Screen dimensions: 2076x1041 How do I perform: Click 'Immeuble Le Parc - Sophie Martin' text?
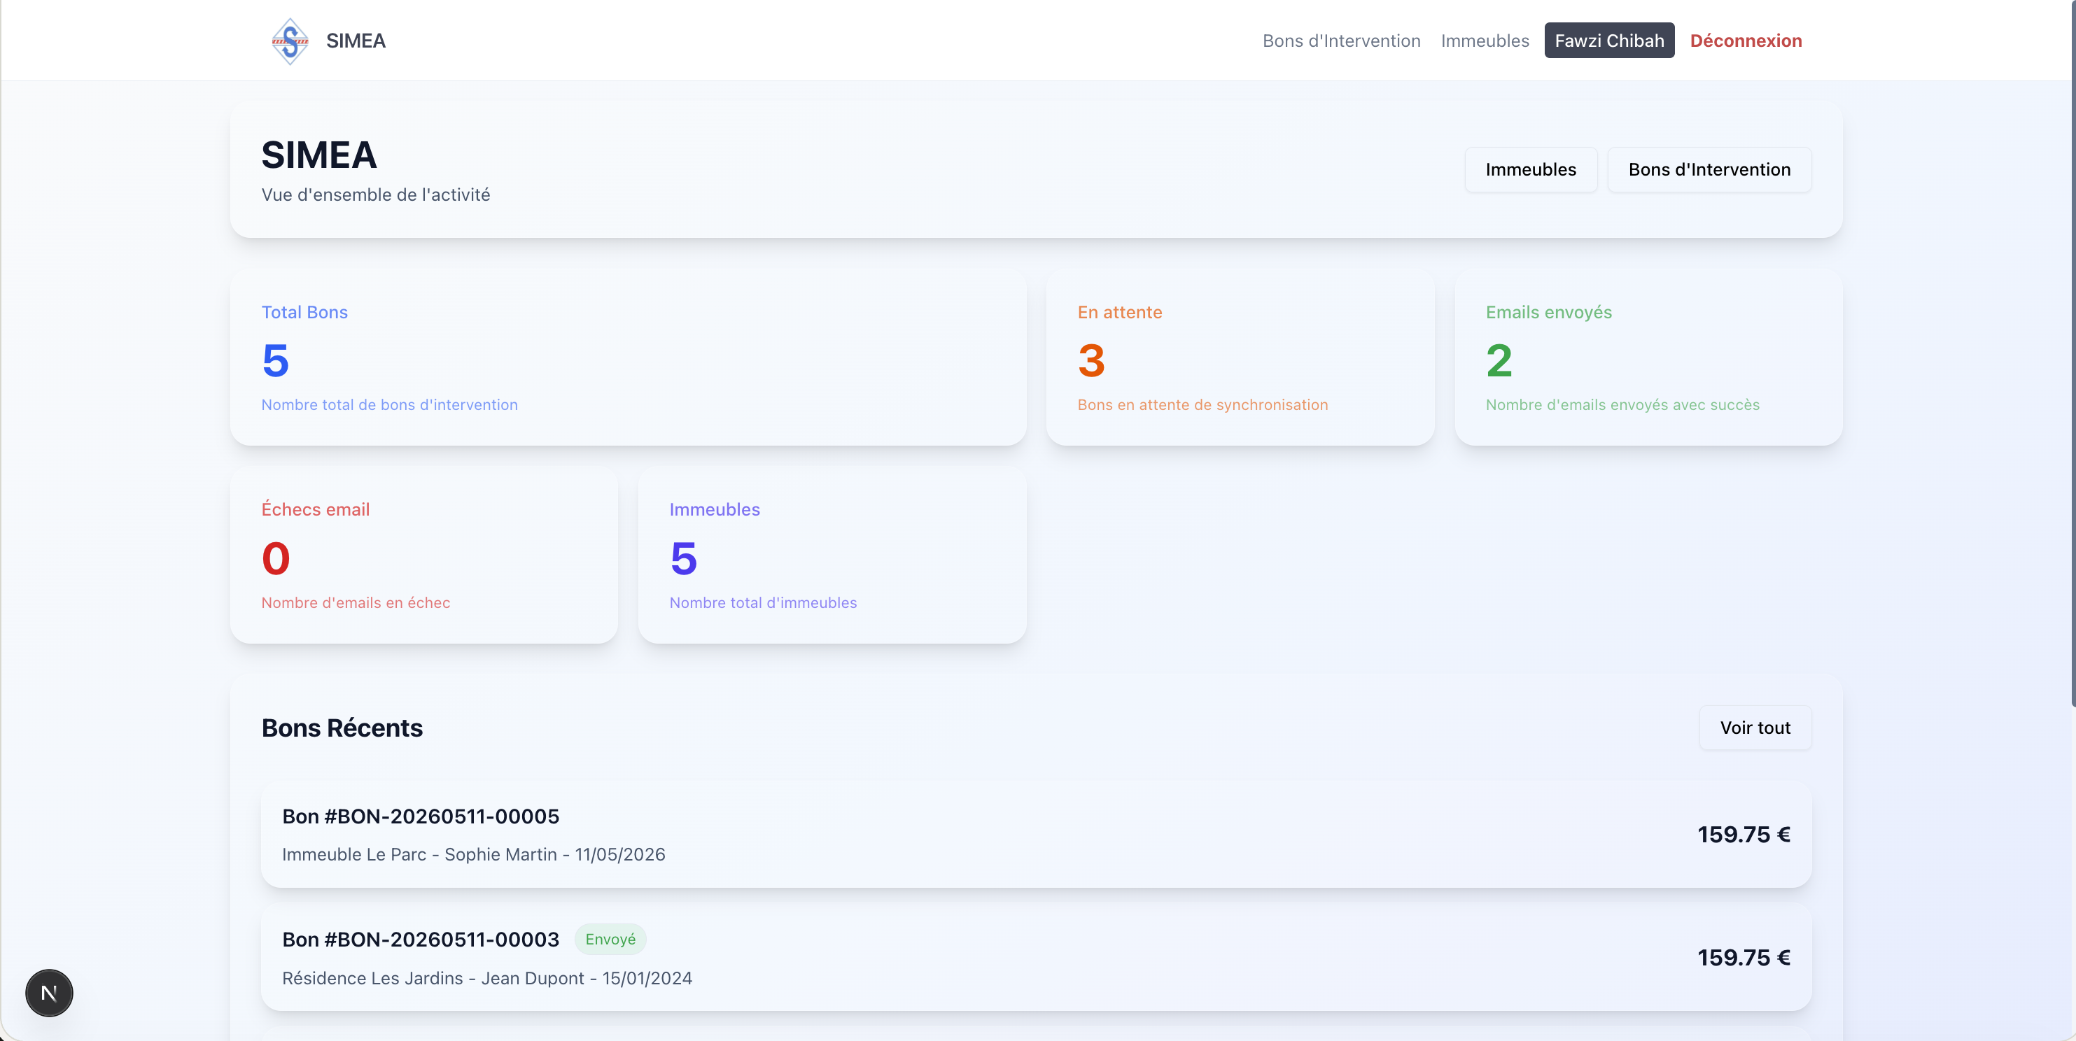click(x=419, y=854)
